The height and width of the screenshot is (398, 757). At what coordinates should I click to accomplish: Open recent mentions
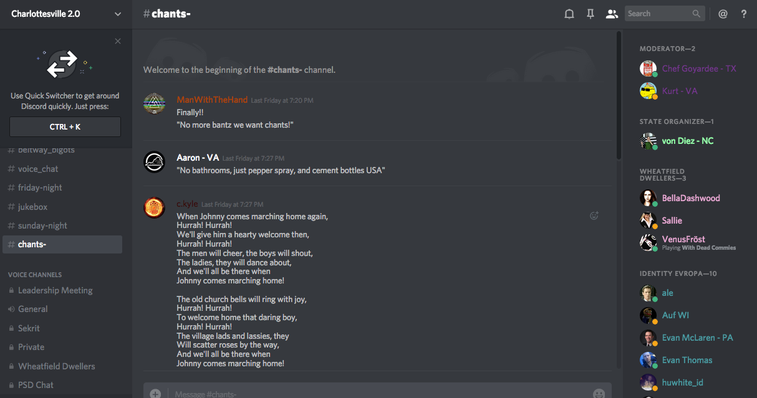tap(723, 14)
